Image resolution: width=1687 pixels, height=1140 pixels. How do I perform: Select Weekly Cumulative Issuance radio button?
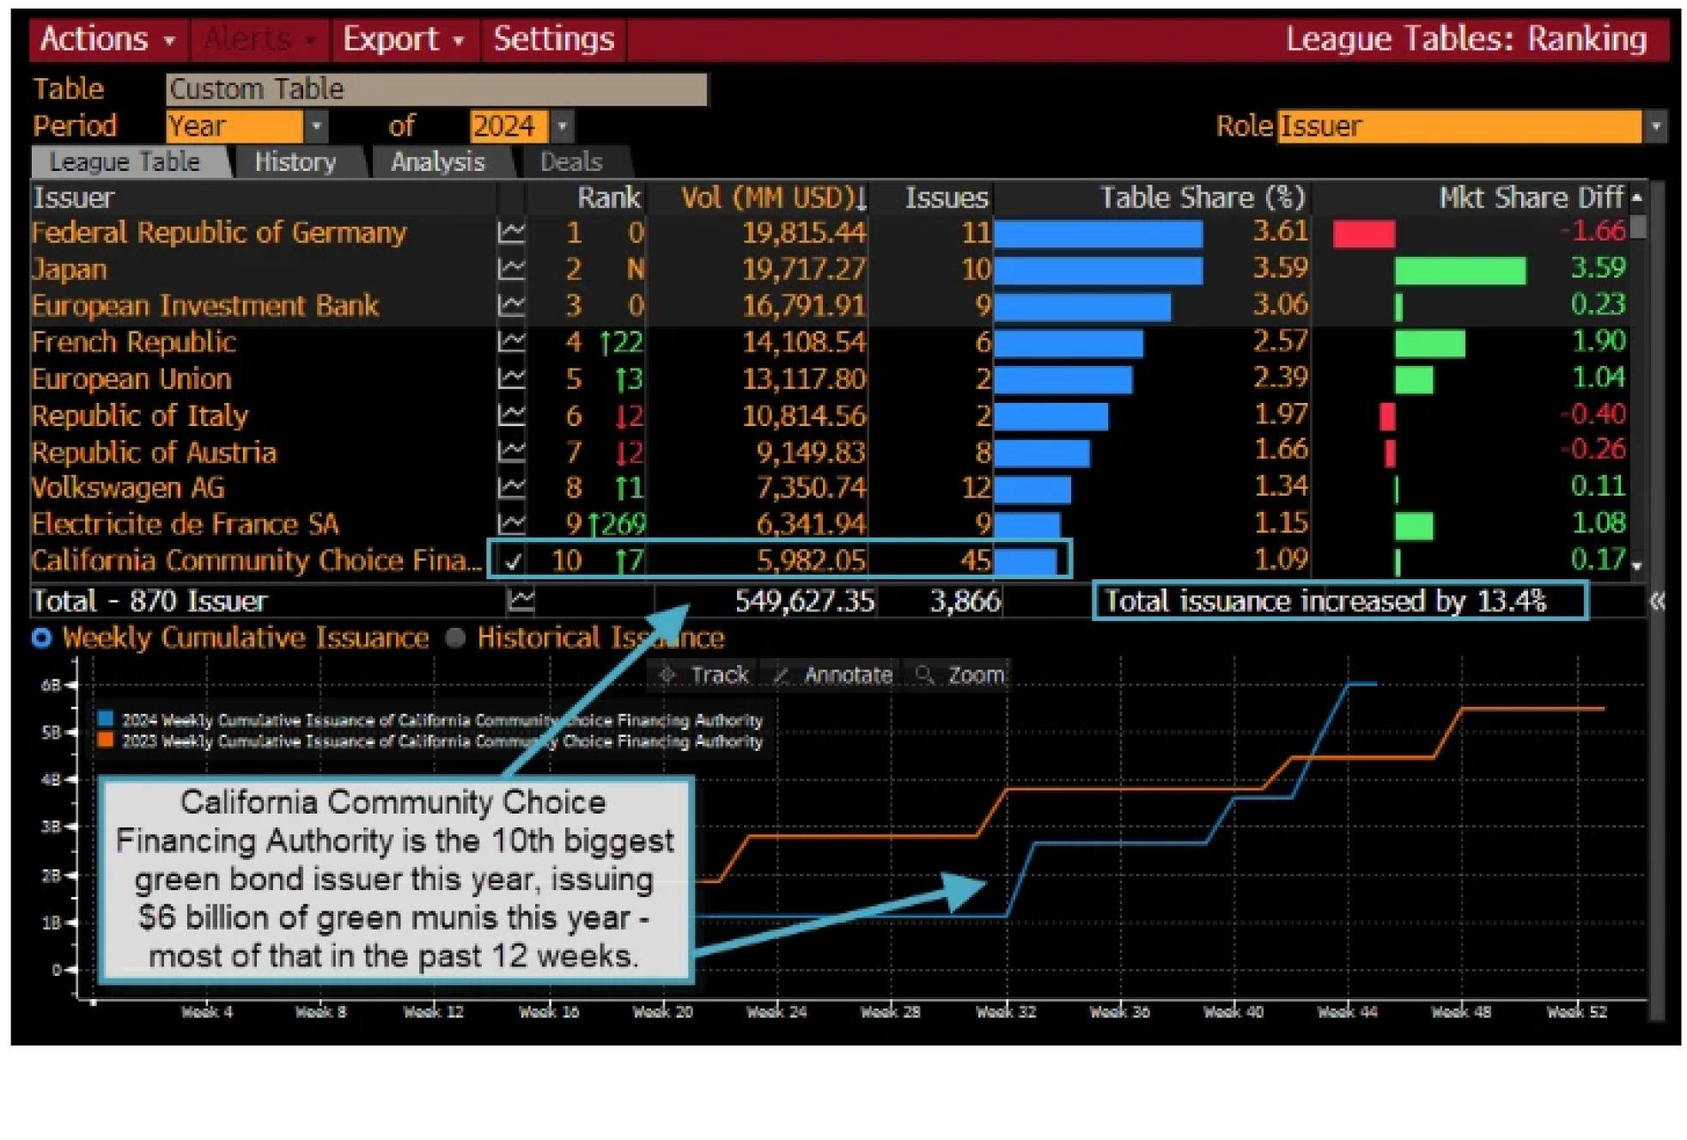(41, 638)
